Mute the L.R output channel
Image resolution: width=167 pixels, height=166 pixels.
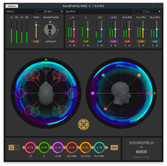(74, 45)
